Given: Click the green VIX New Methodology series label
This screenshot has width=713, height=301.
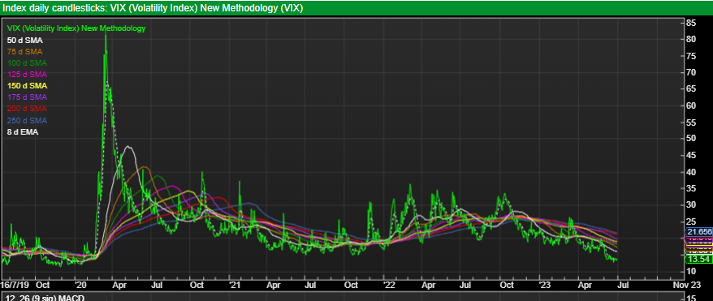Looking at the screenshot, I should (76, 28).
